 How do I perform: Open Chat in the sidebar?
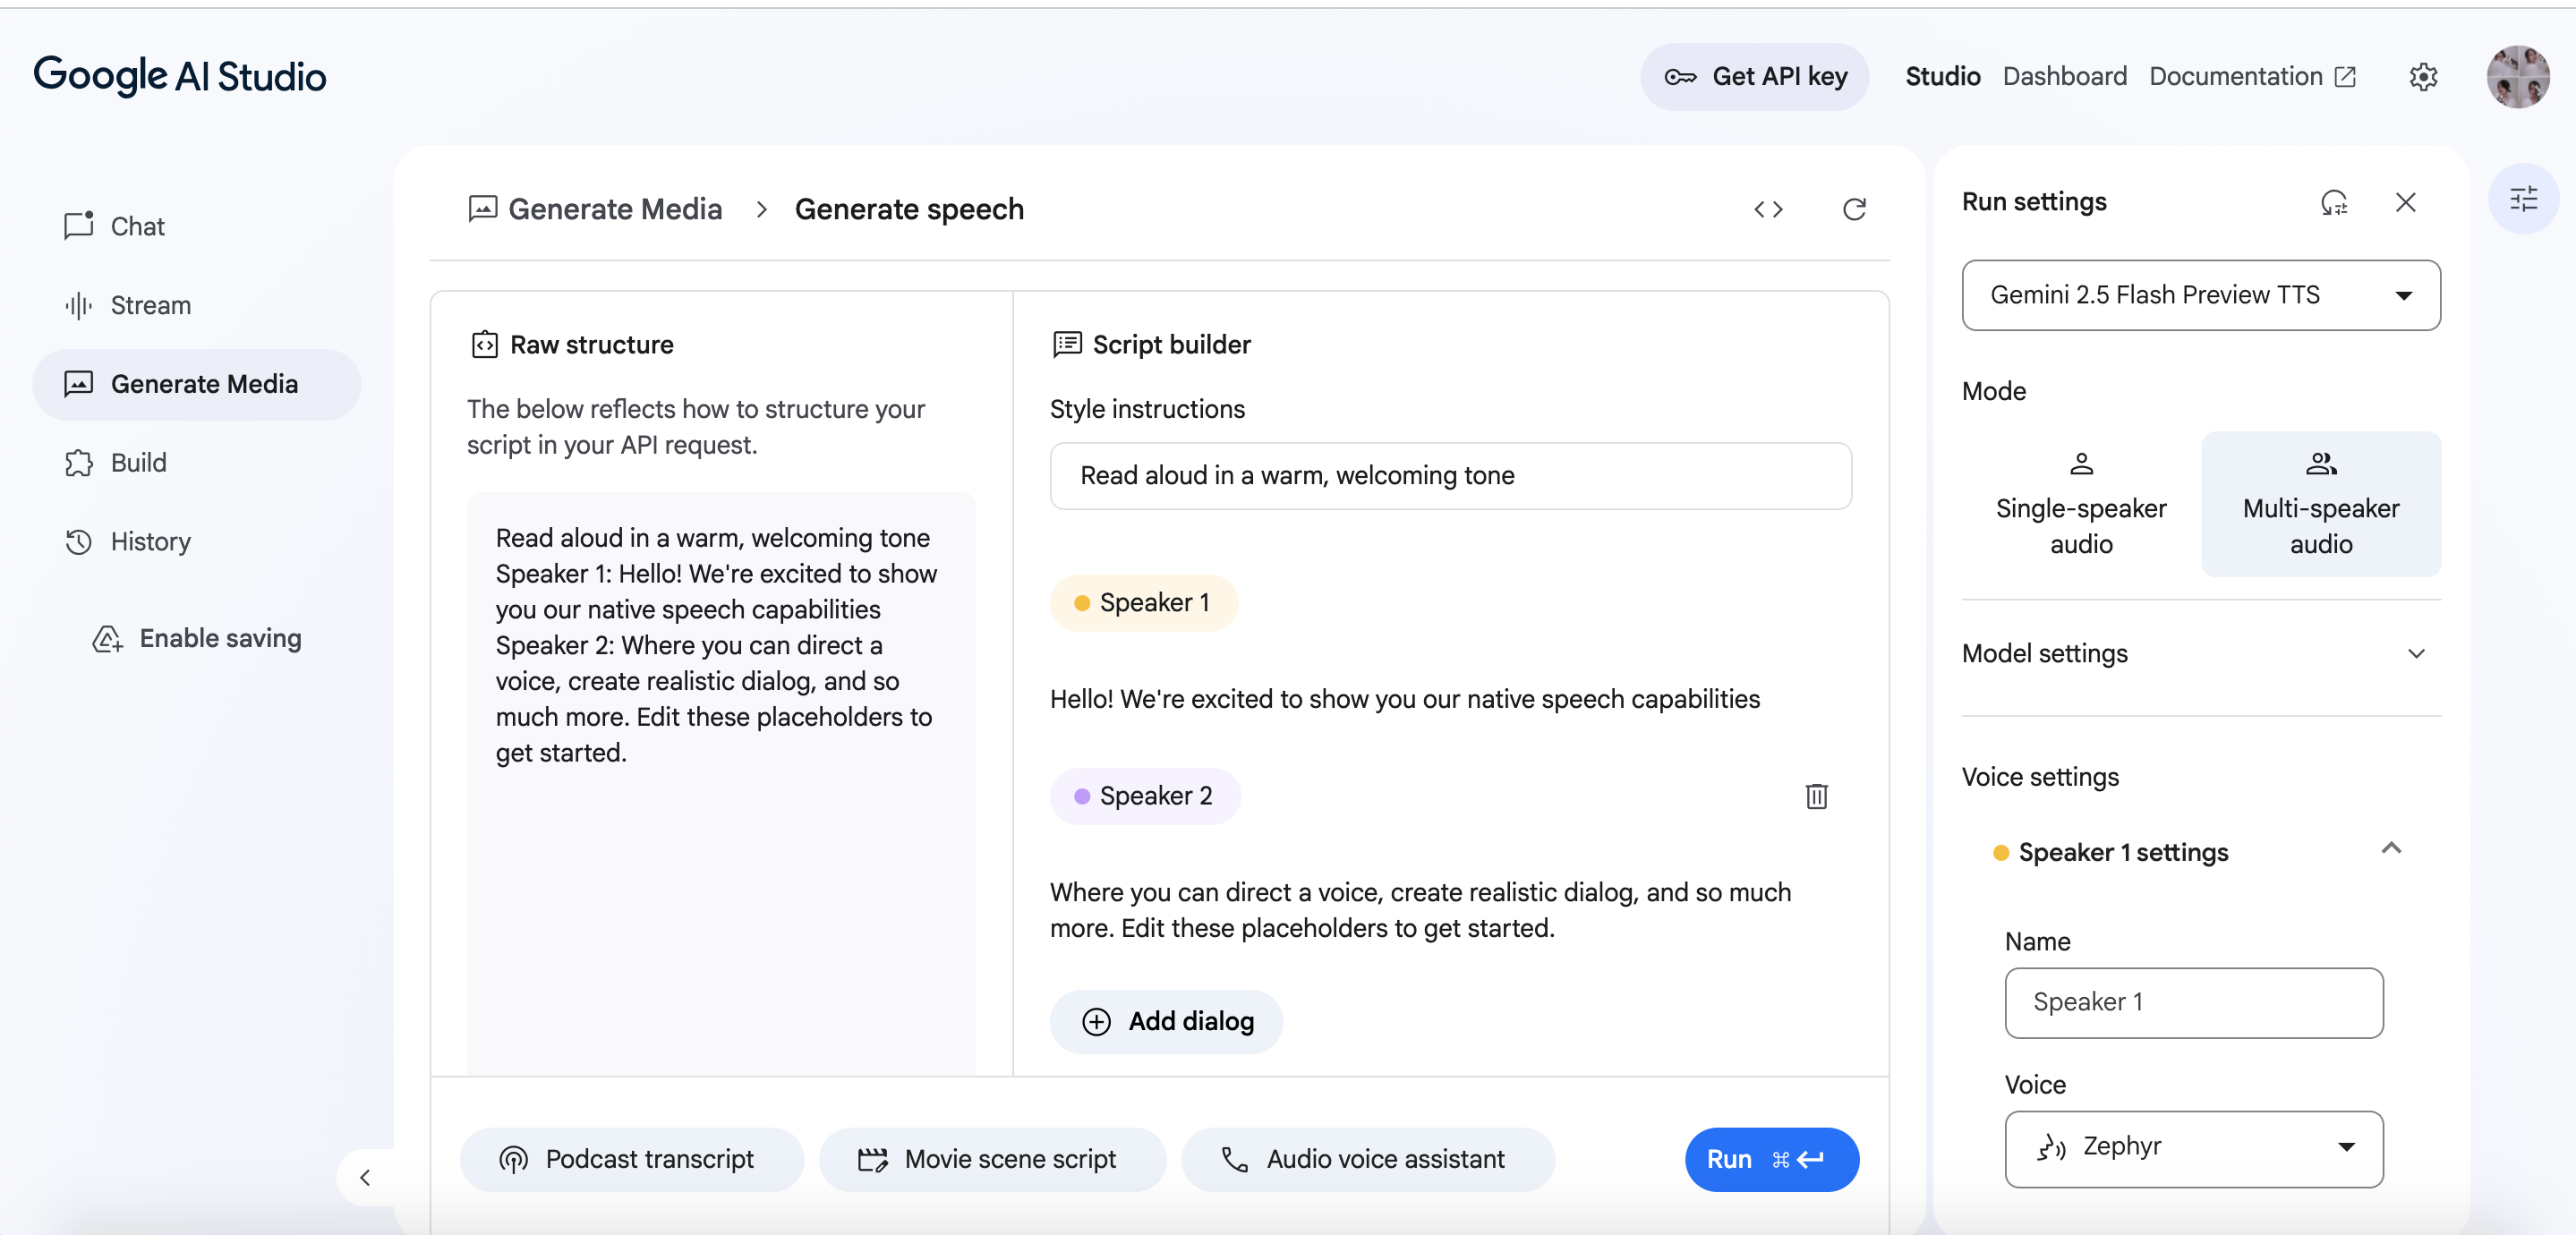coord(196,226)
